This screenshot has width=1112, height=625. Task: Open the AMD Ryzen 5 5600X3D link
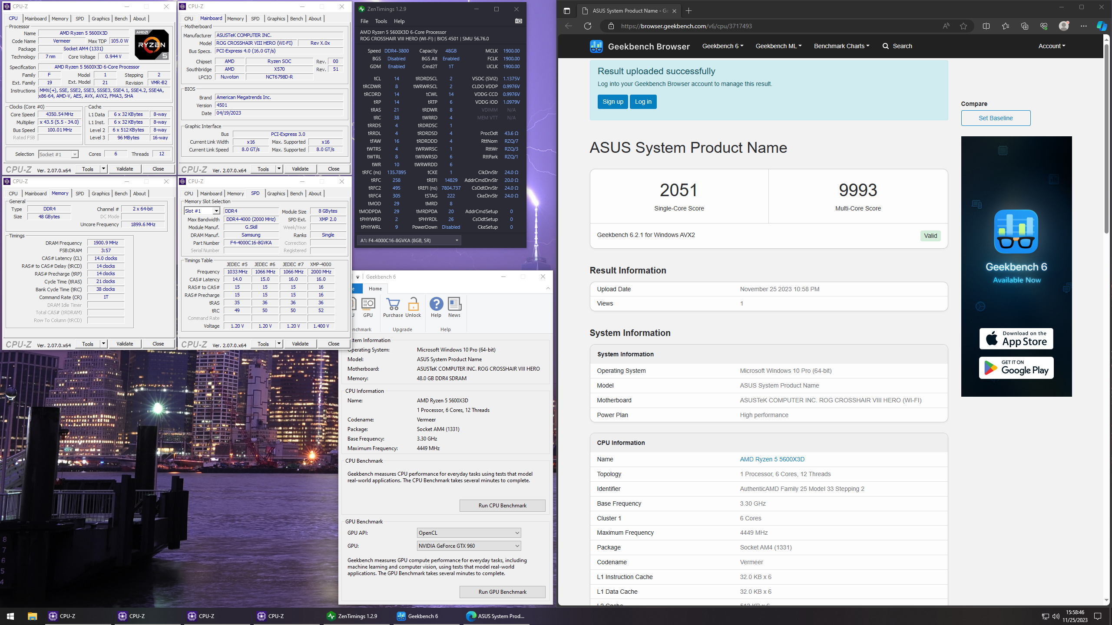tap(772, 459)
